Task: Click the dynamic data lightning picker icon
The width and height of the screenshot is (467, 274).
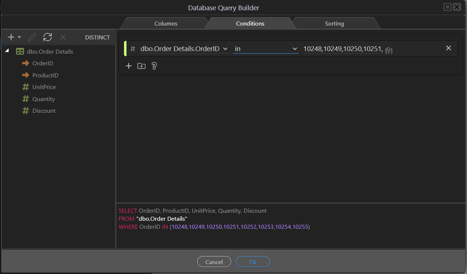Action: [389, 50]
